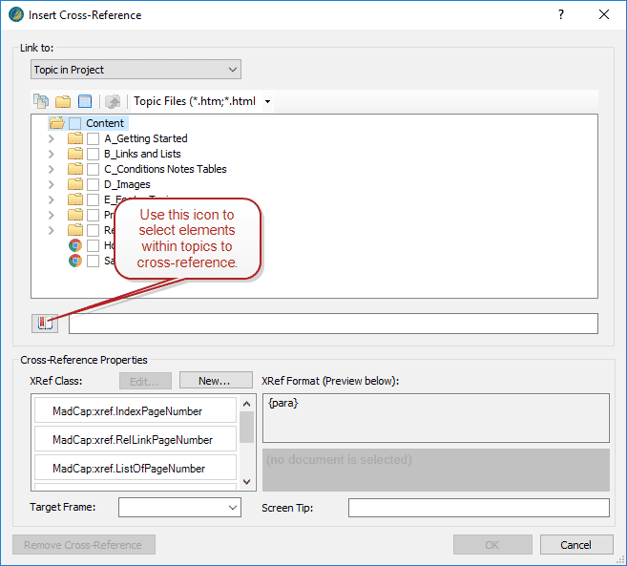Open the Target Frame dropdown
The width and height of the screenshot is (627, 566).
point(179,507)
